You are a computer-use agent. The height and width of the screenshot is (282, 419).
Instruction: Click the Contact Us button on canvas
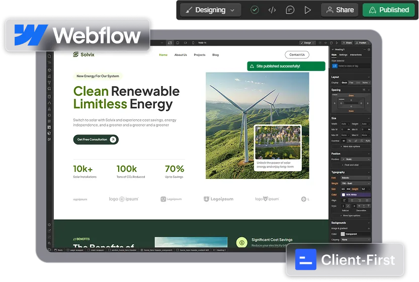(297, 54)
